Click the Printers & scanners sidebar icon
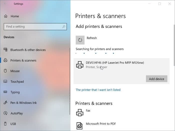 (x=5, y=60)
